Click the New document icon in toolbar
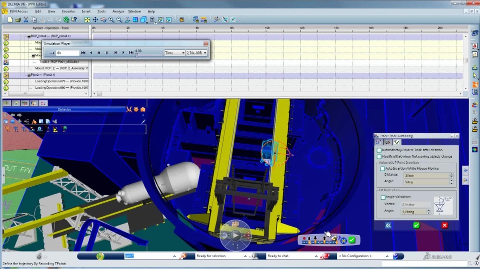 tap(10, 19)
